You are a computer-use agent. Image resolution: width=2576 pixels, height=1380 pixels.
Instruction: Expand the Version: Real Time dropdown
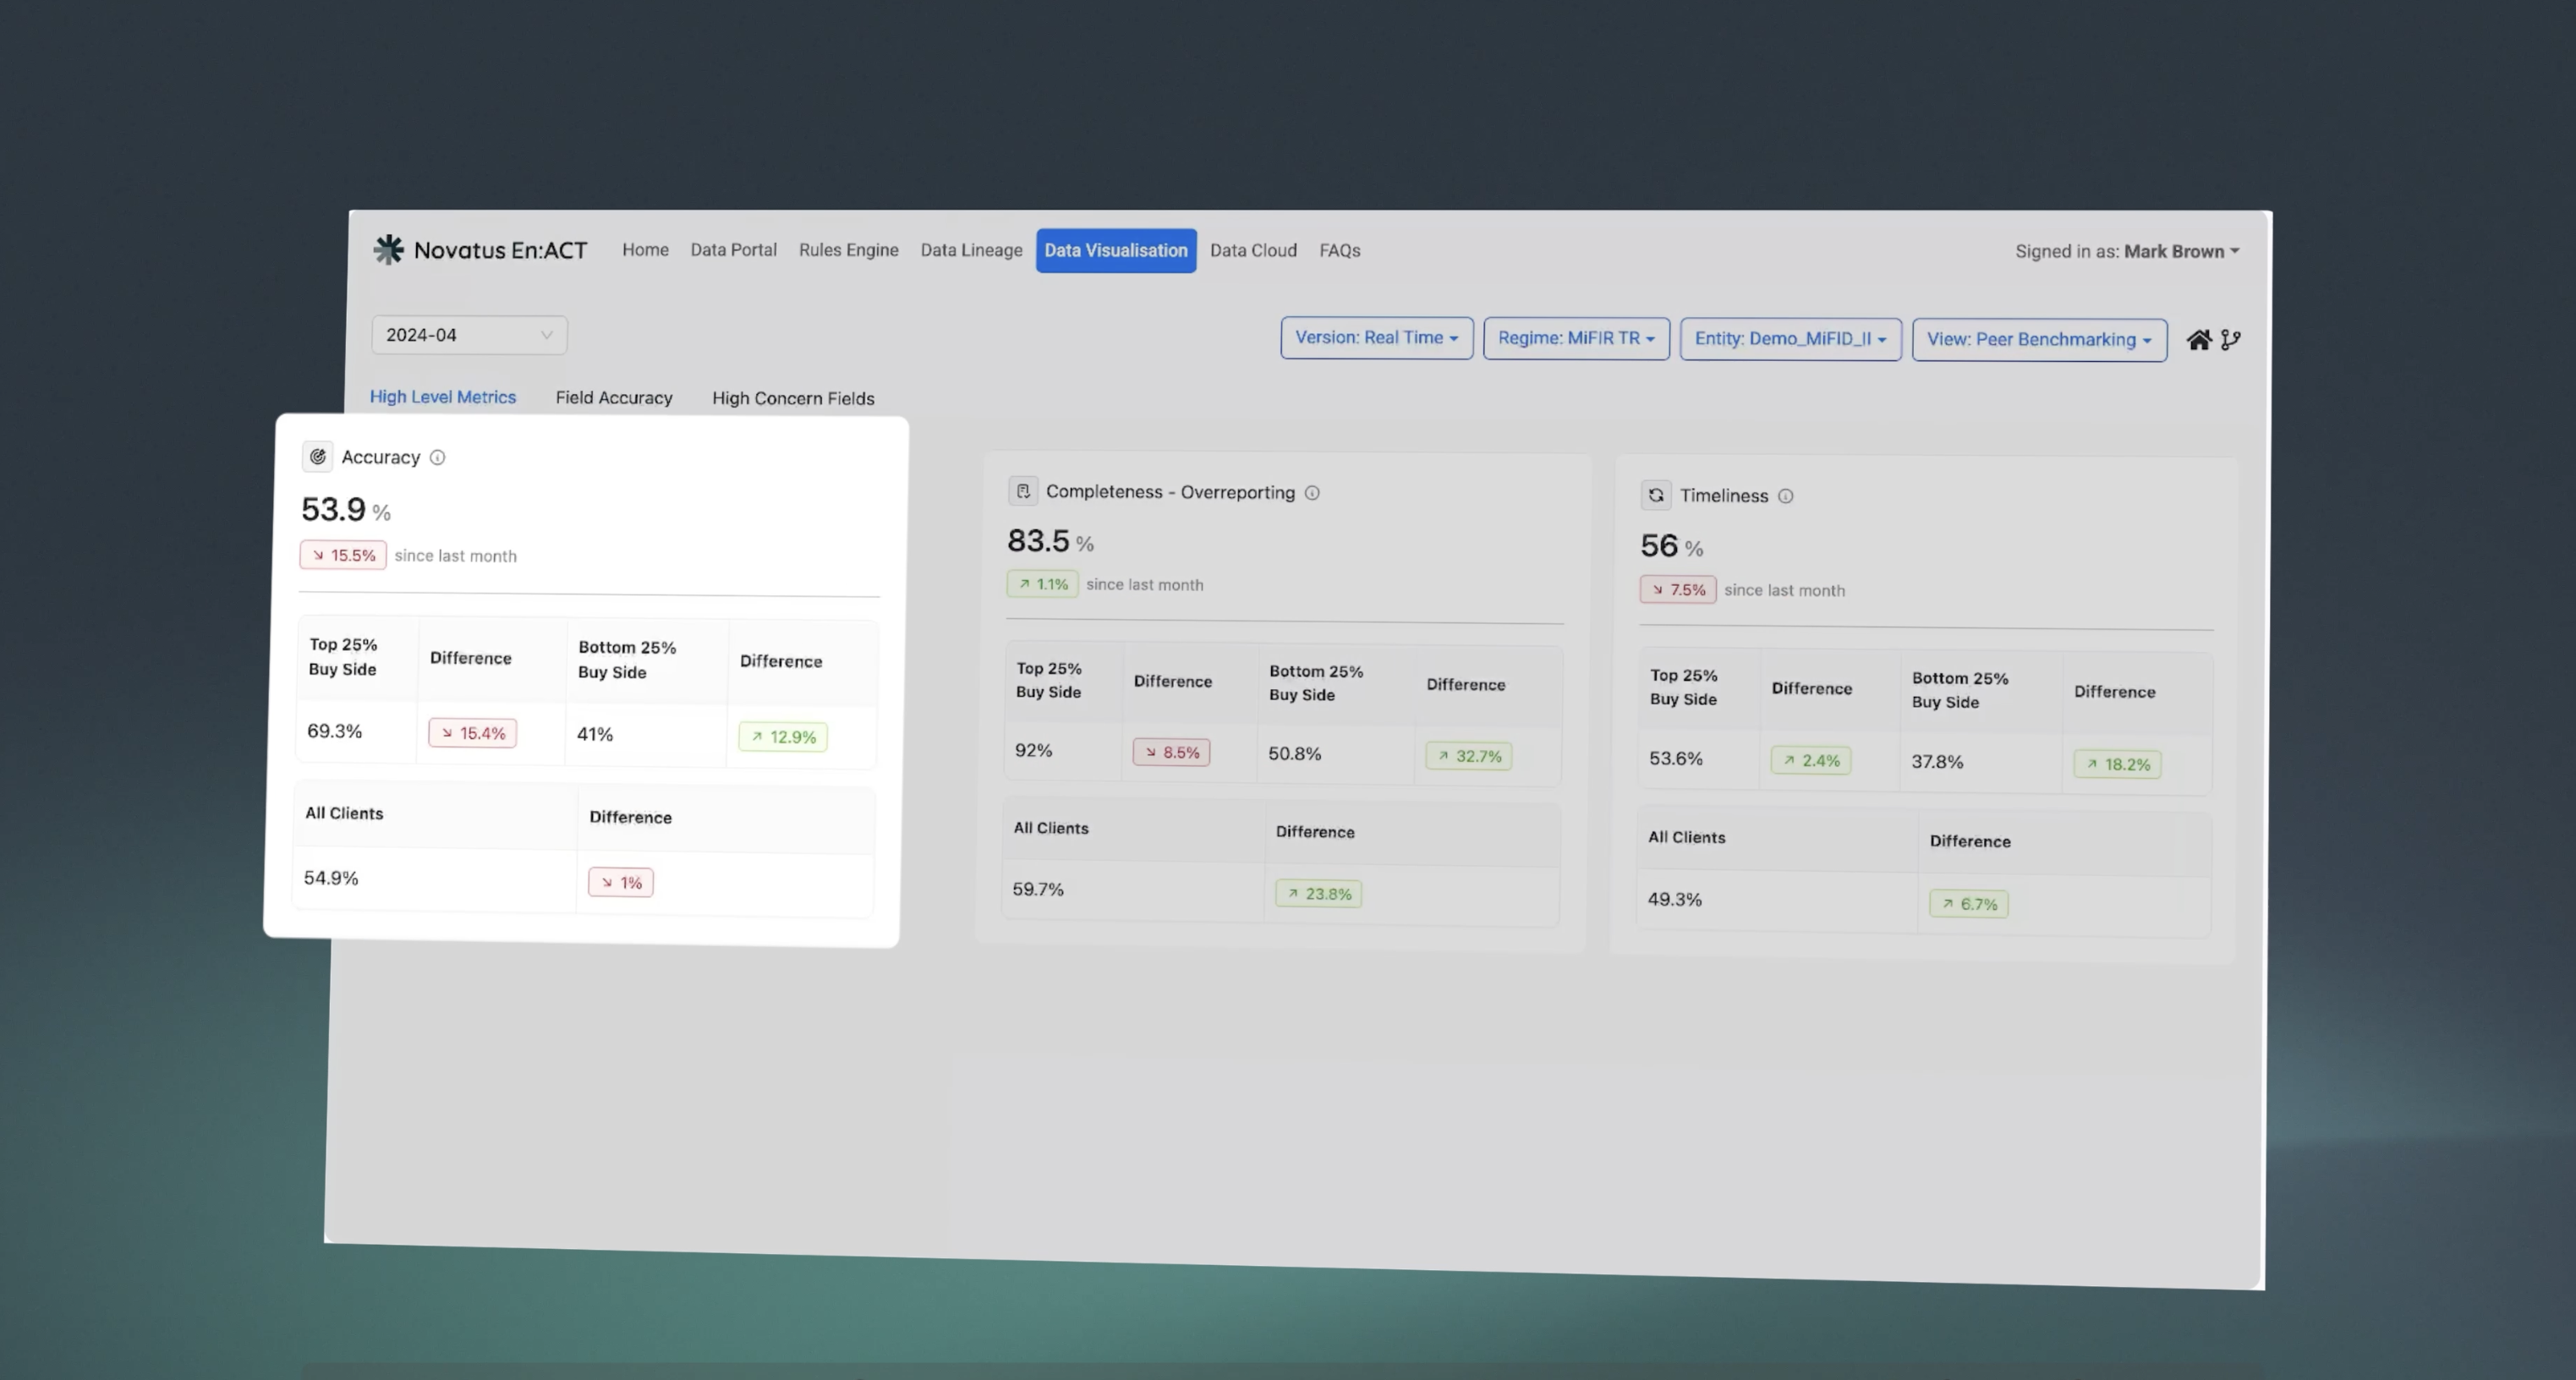click(x=1376, y=338)
